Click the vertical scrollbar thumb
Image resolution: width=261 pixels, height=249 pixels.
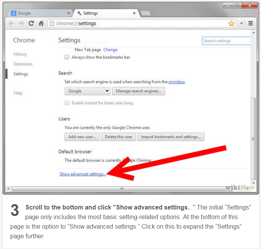pos(253,139)
